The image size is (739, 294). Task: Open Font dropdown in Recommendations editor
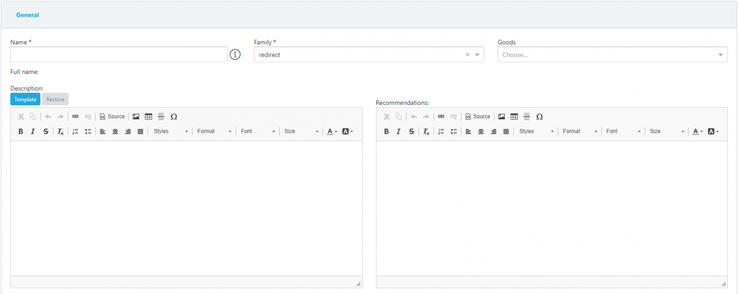tap(624, 132)
